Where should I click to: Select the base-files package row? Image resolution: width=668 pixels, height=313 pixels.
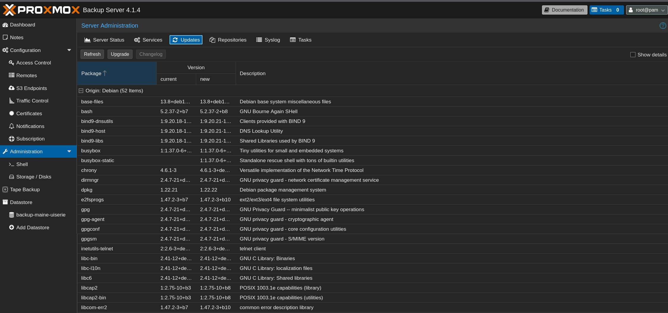373,102
